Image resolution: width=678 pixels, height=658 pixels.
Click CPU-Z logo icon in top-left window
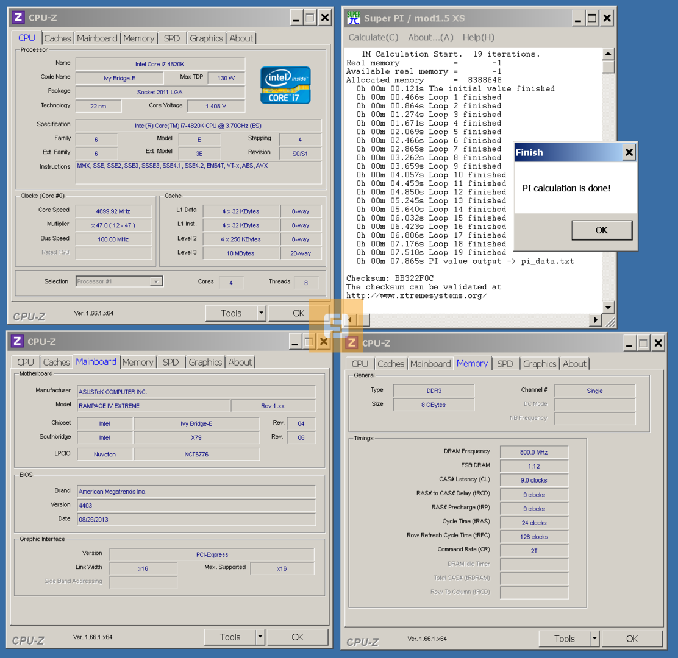coord(19,18)
